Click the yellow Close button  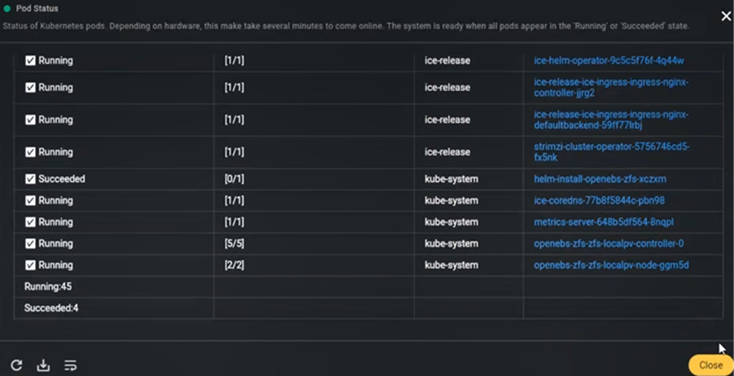pyautogui.click(x=710, y=365)
